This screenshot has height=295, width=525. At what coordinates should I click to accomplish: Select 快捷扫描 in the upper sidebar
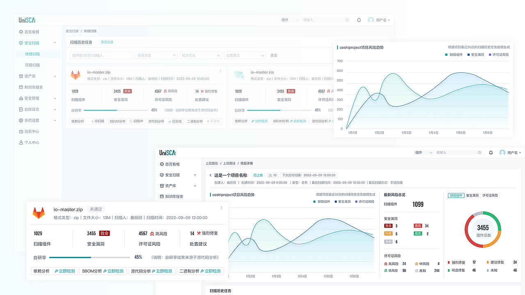click(32, 54)
